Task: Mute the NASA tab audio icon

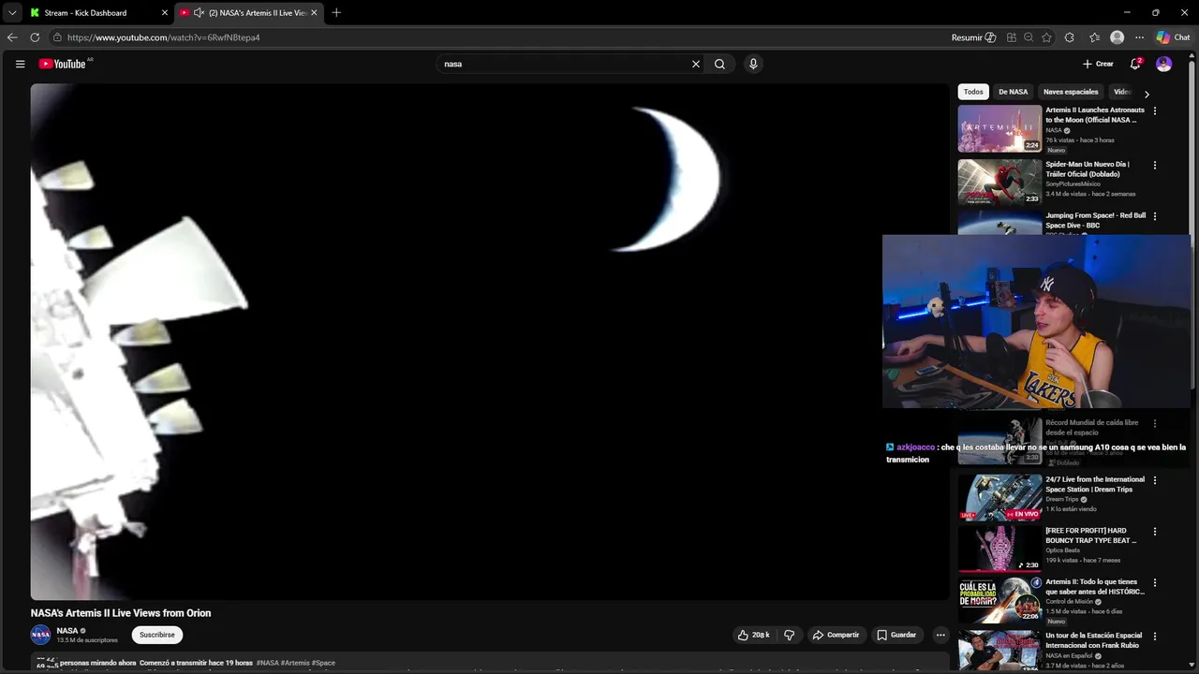Action: pos(199,13)
